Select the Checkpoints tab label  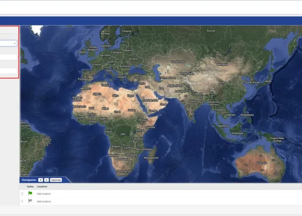[x=28, y=180]
